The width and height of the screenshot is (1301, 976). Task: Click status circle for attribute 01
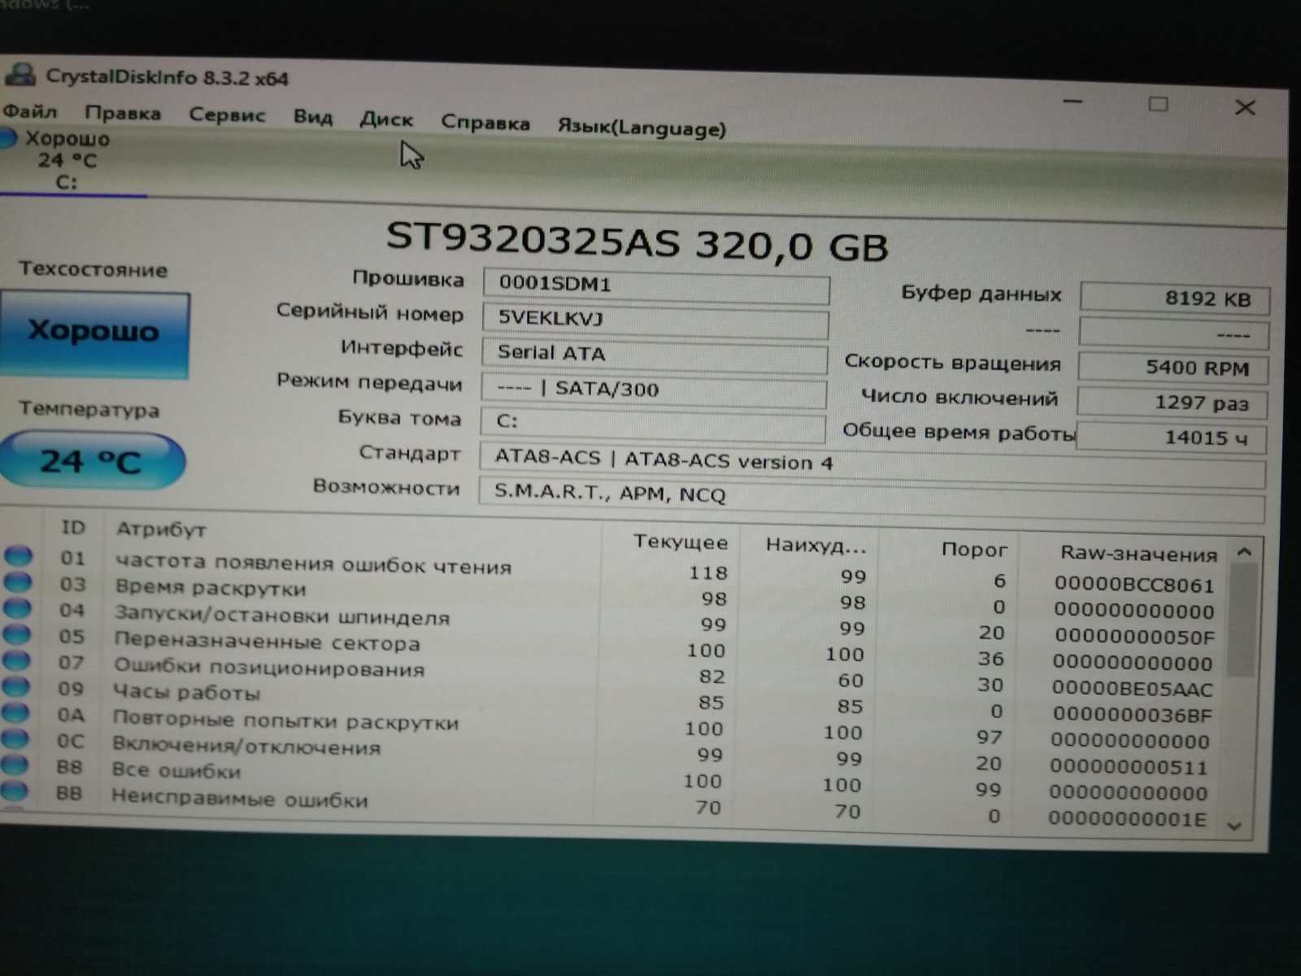(x=18, y=556)
